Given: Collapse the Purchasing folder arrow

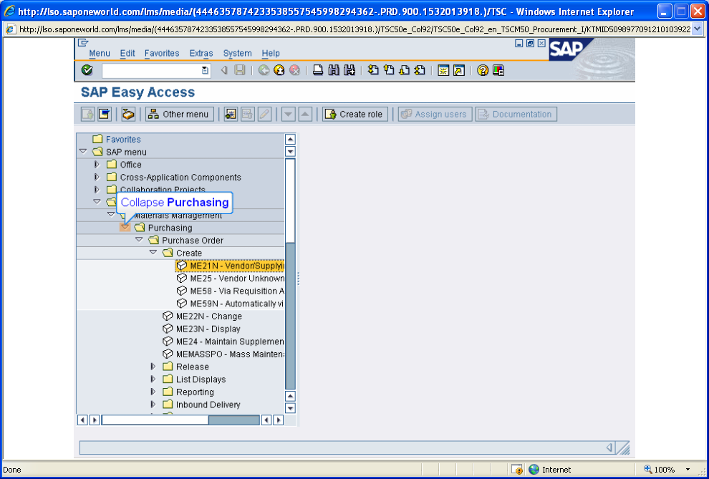Looking at the screenshot, I should pyautogui.click(x=125, y=227).
